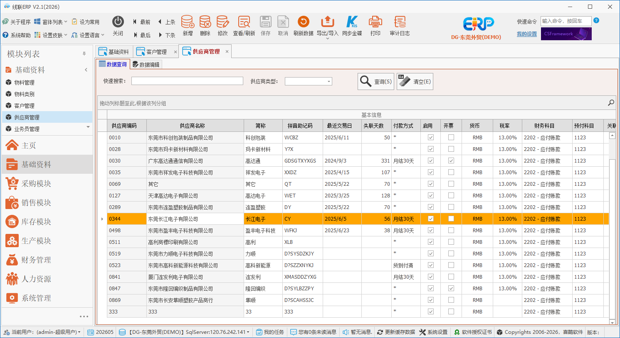The image size is (620, 338).
Task: Open the 财务管理 finance module
Action: (47, 260)
